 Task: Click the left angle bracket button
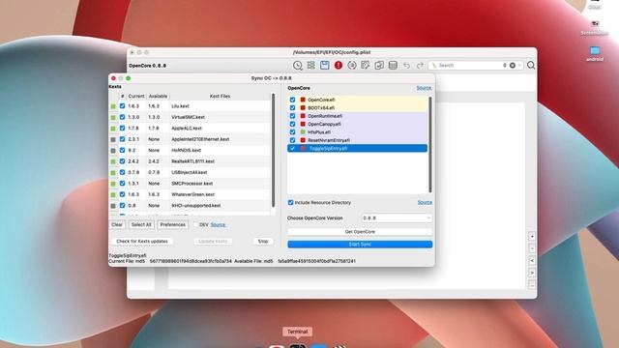pos(532,261)
